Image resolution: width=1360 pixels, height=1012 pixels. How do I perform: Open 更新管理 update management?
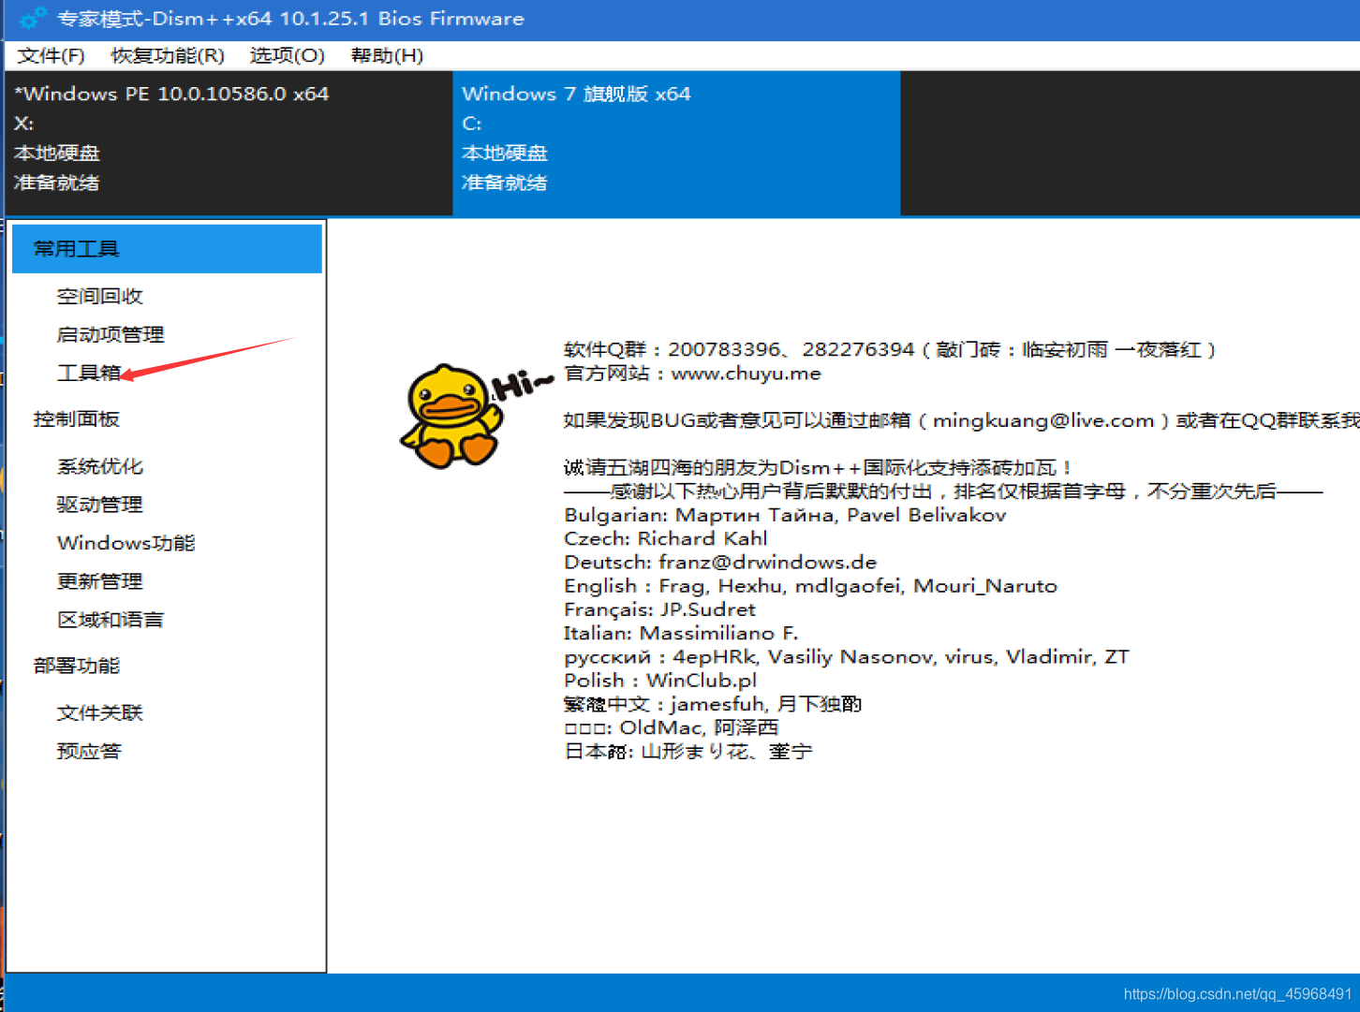point(99,580)
